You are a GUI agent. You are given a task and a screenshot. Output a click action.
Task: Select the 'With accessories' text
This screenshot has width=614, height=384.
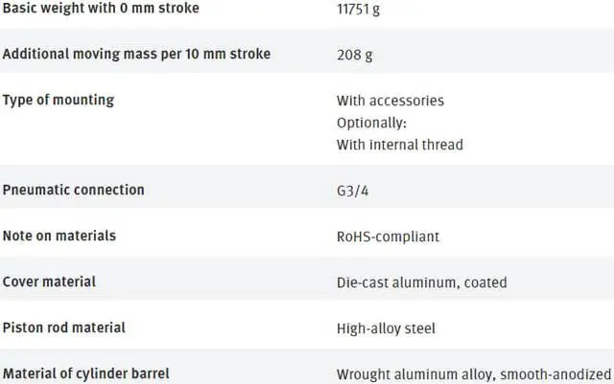pos(390,101)
